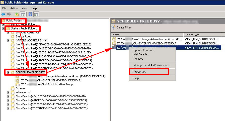The height and width of the screenshot is (121, 225).
Task: Click the Create Filter funnel icon
Action: click(x=113, y=27)
